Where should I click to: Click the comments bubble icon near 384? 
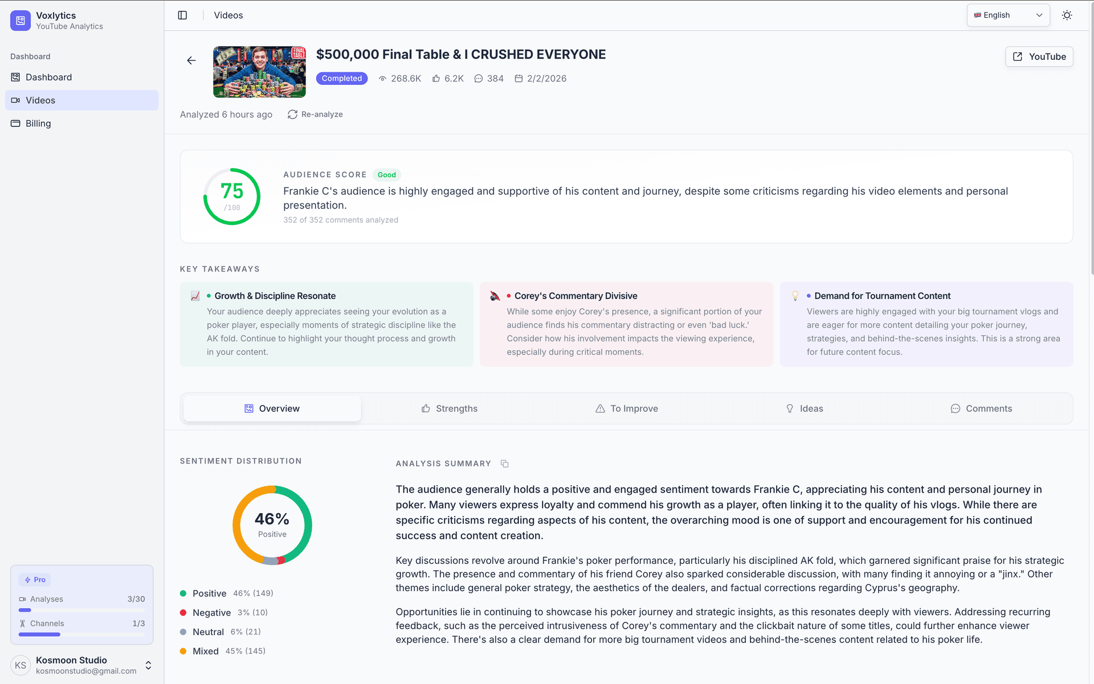(478, 79)
